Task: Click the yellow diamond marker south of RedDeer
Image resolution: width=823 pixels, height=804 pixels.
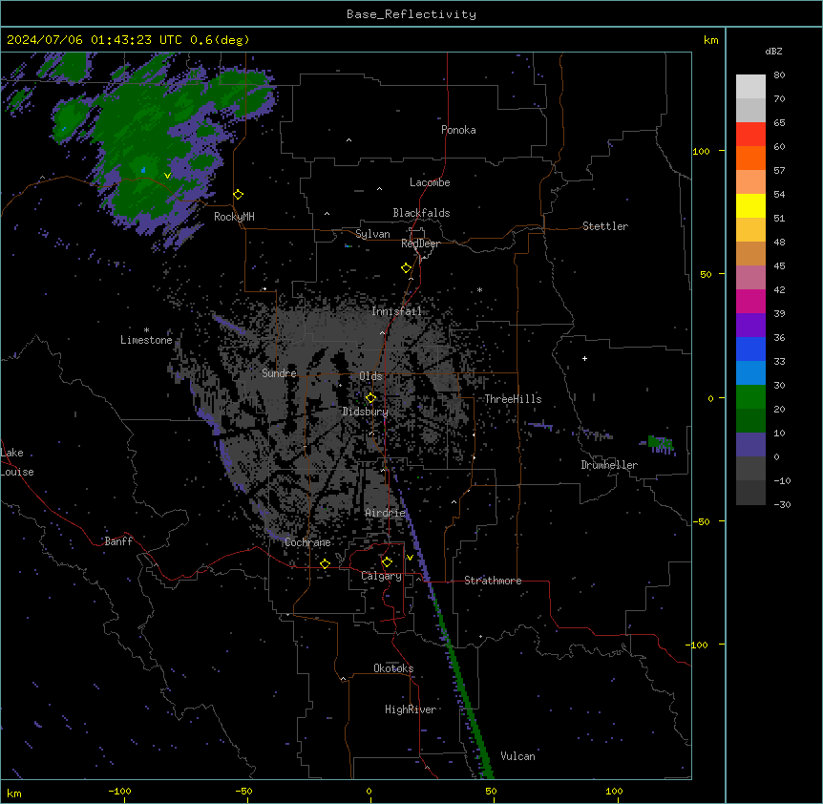Action: (407, 268)
